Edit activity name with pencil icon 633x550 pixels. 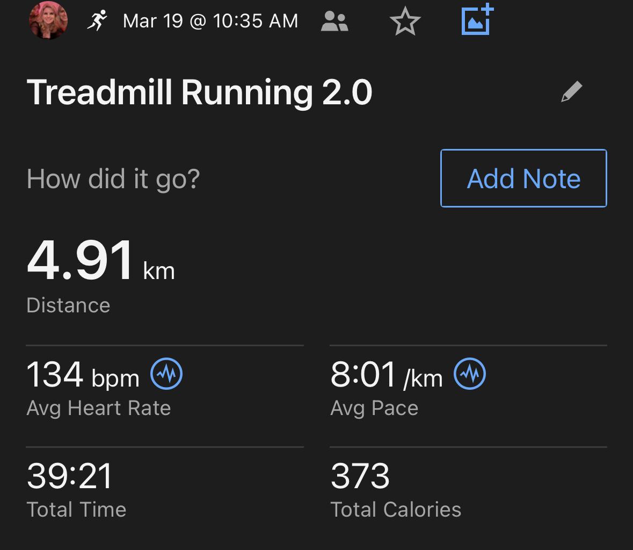point(571,92)
